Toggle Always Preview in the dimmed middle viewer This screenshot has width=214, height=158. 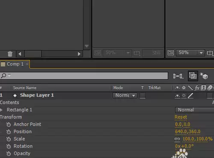pyautogui.click(x=98, y=53)
